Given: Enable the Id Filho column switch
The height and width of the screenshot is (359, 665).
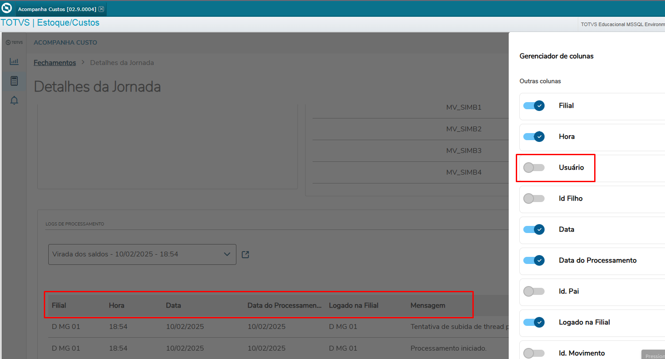Looking at the screenshot, I should (534, 199).
